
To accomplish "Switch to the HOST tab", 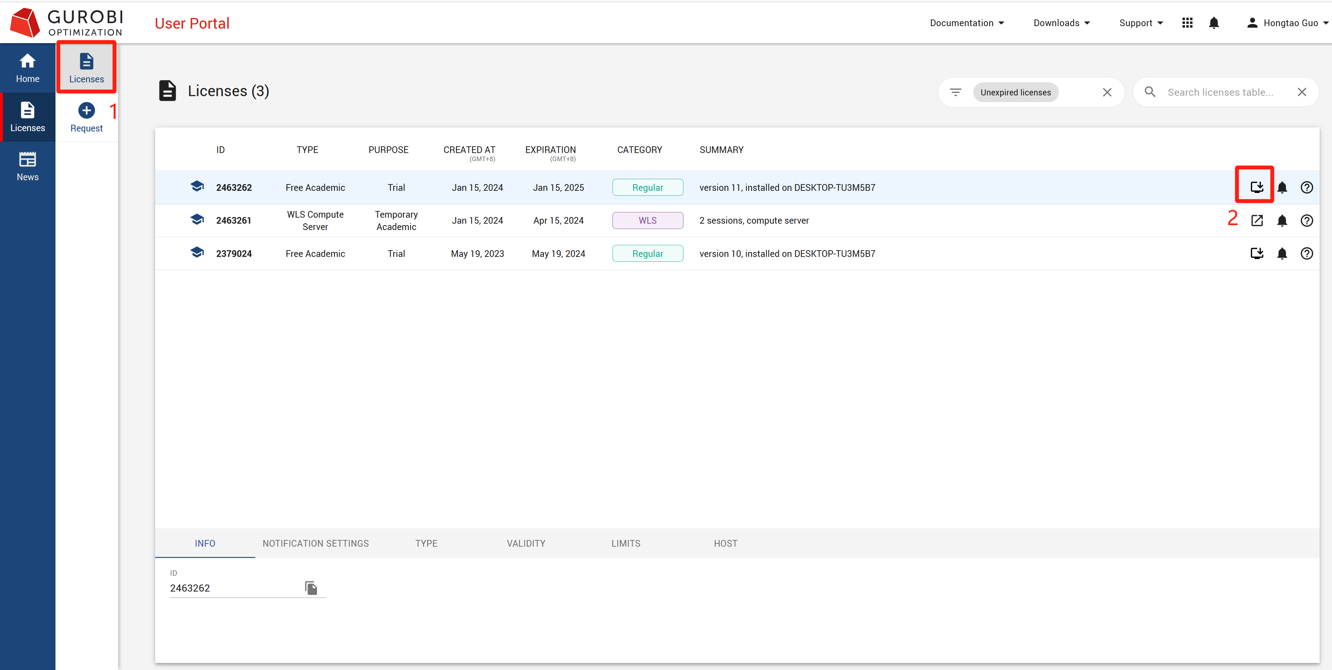I will click(x=726, y=543).
